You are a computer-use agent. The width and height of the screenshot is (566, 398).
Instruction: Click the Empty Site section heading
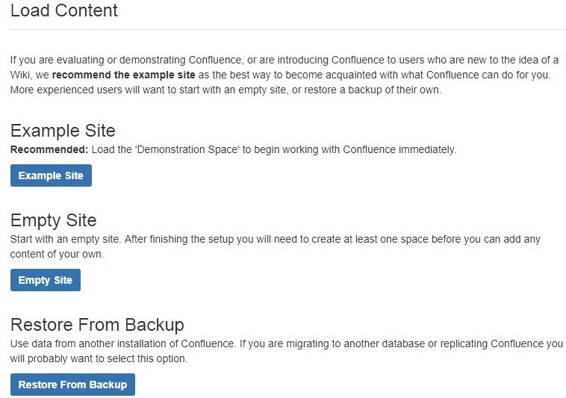(54, 220)
